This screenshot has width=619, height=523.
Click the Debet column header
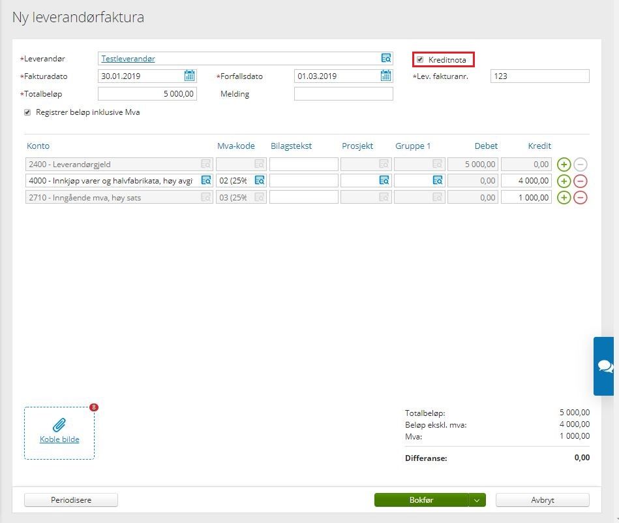[x=486, y=146]
